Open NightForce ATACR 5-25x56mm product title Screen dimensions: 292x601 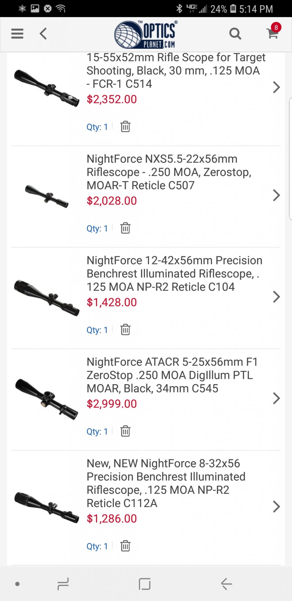[172, 375]
